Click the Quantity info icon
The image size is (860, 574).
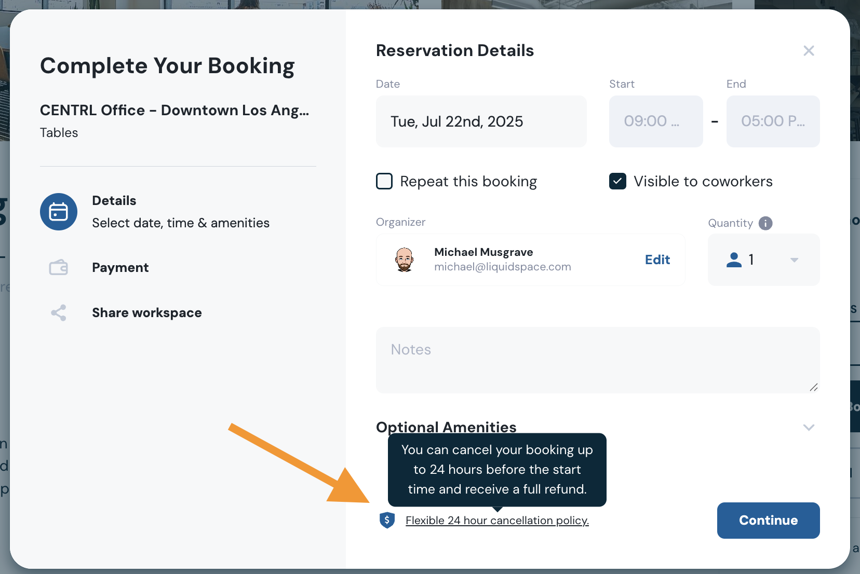[x=765, y=223]
